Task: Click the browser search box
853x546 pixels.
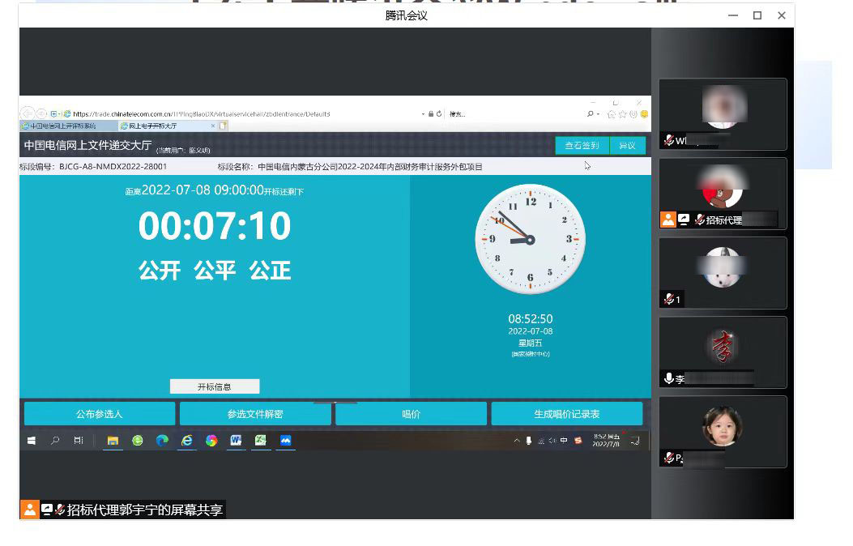Action: [x=516, y=114]
